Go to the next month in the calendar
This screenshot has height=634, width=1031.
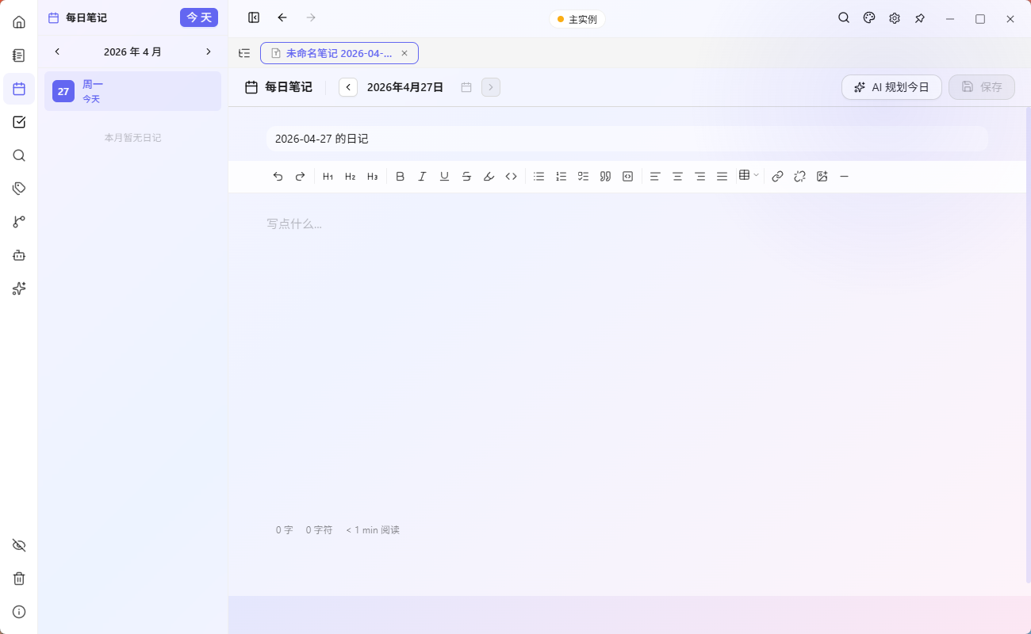pos(208,52)
